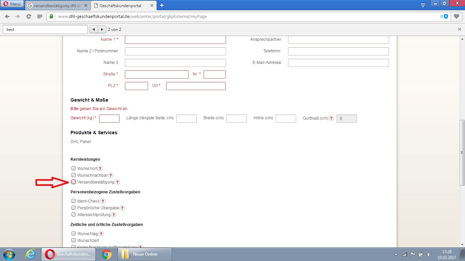This screenshot has width=465, height=261.
Task: Click the Breite (cm) field
Action: [237, 119]
